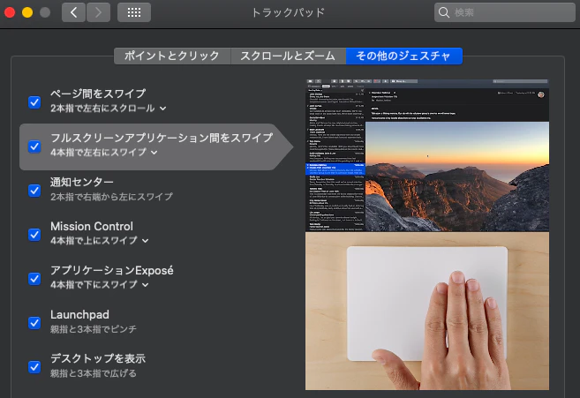The height and width of the screenshot is (398, 580).
Task: Go back with the left arrow button
Action: point(73,12)
